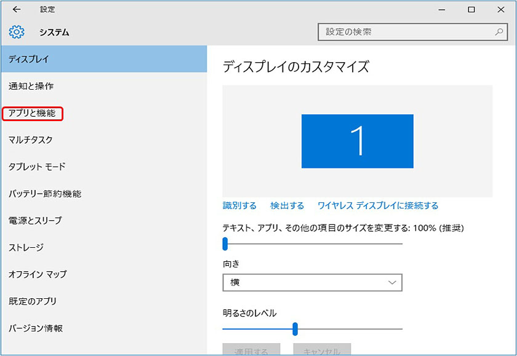
Task: Minimize the settings window
Action: (x=441, y=10)
